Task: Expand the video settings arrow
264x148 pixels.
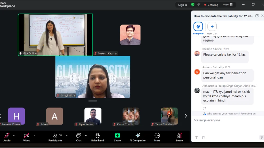Action: tap(34, 135)
